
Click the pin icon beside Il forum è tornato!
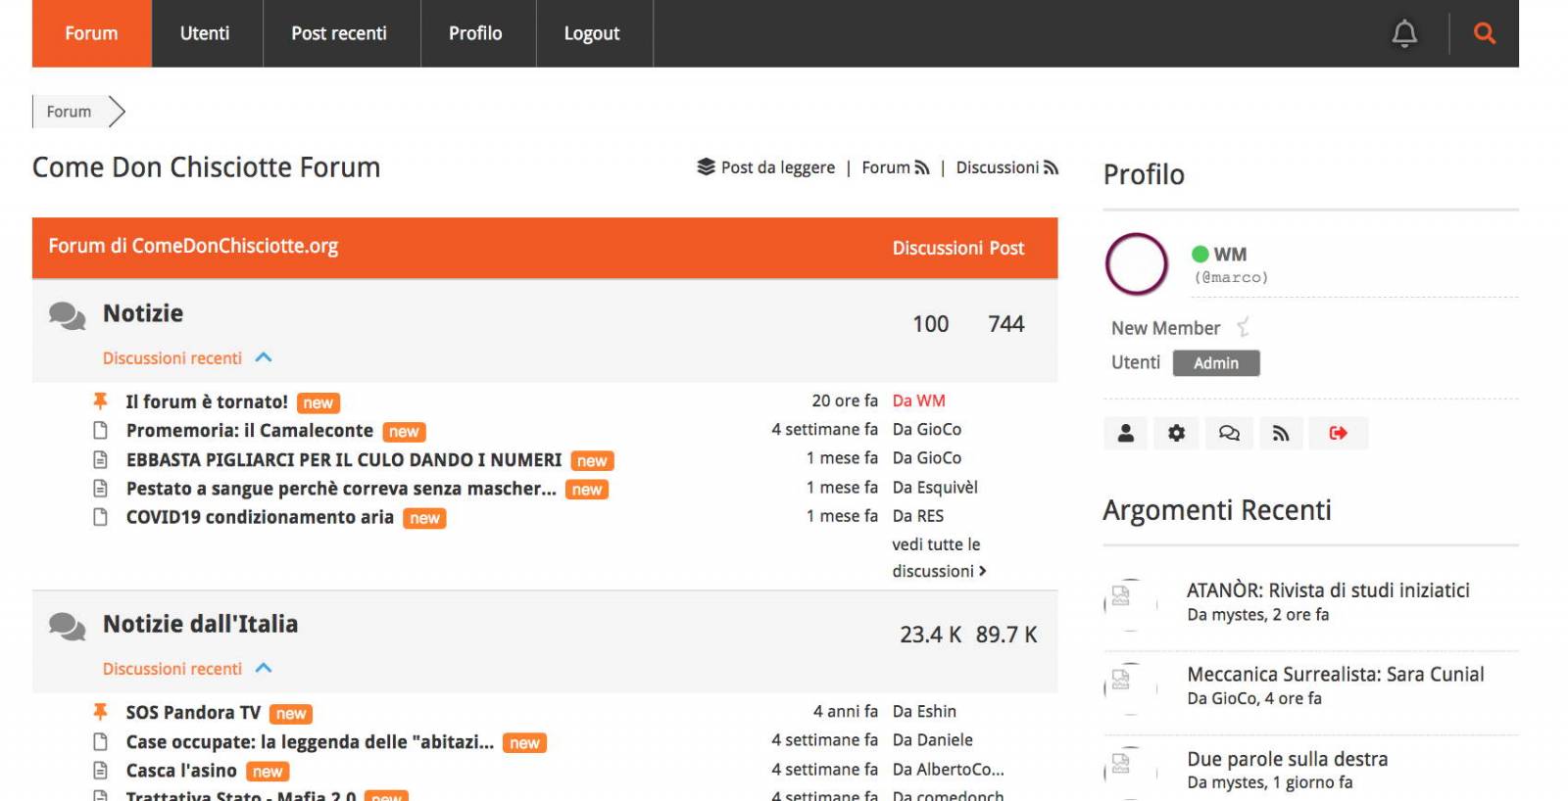pos(100,400)
